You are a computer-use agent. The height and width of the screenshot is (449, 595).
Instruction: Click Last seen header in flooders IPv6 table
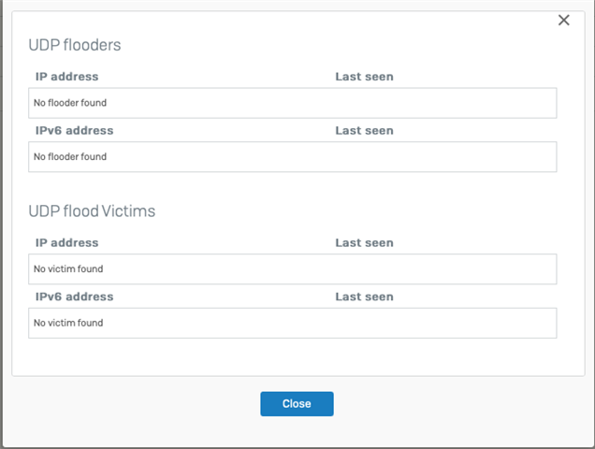pos(364,131)
